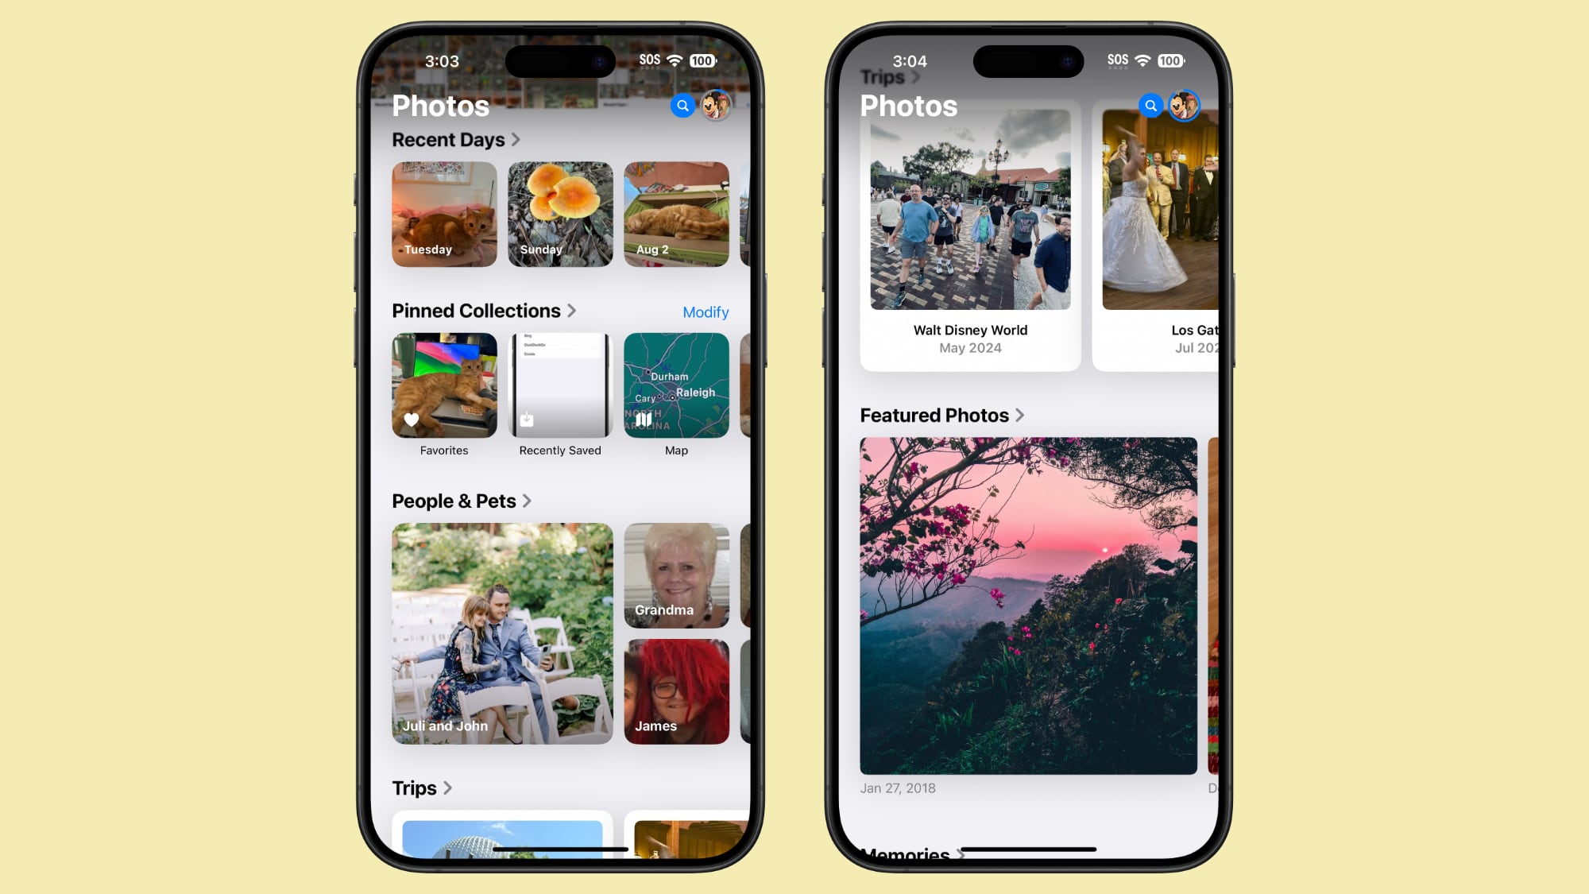Tap the Pinned Collections arrow
This screenshot has width=1589, height=894.
pos(574,310)
